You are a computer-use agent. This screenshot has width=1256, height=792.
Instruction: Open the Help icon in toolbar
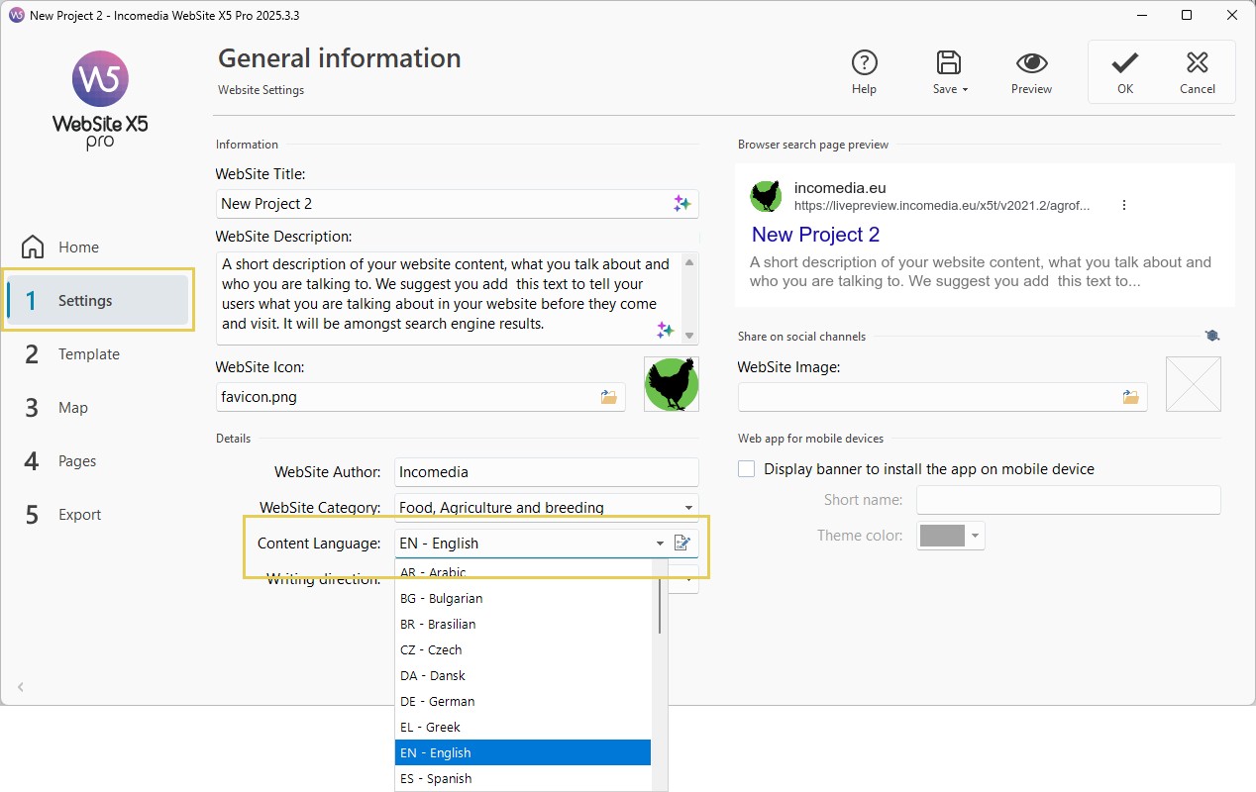click(x=864, y=63)
